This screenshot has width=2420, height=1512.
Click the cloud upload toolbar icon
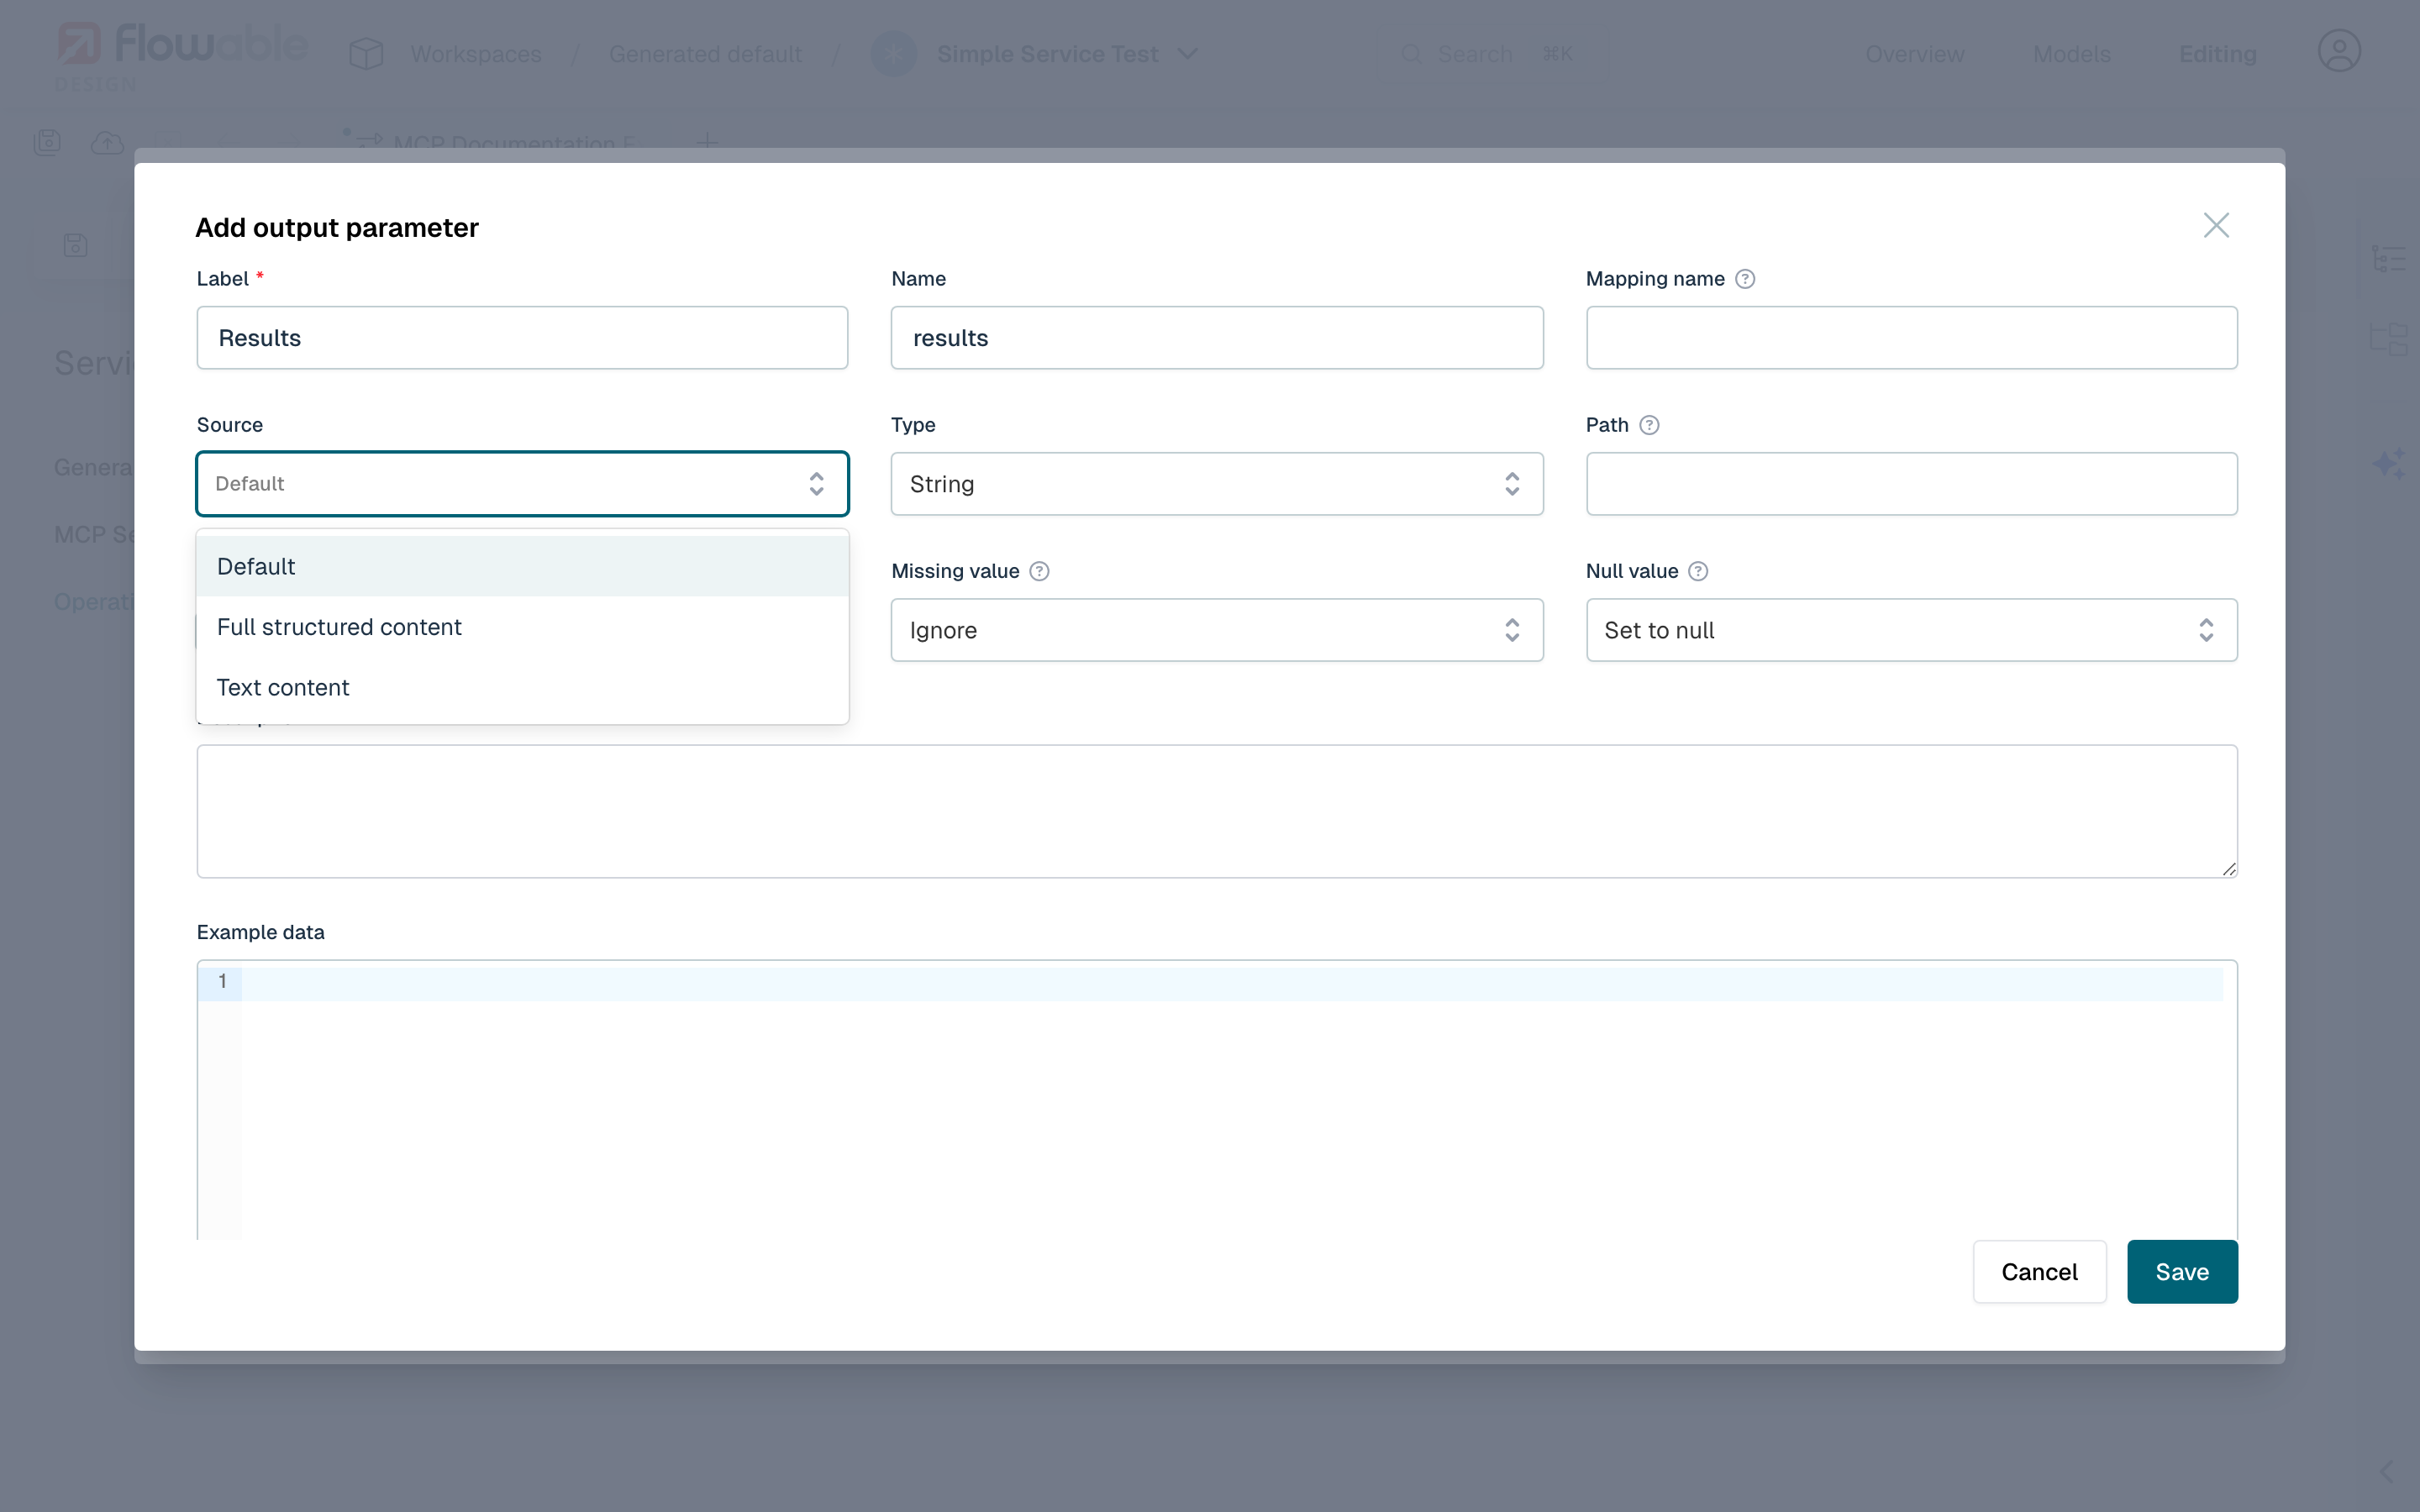pos(107,143)
